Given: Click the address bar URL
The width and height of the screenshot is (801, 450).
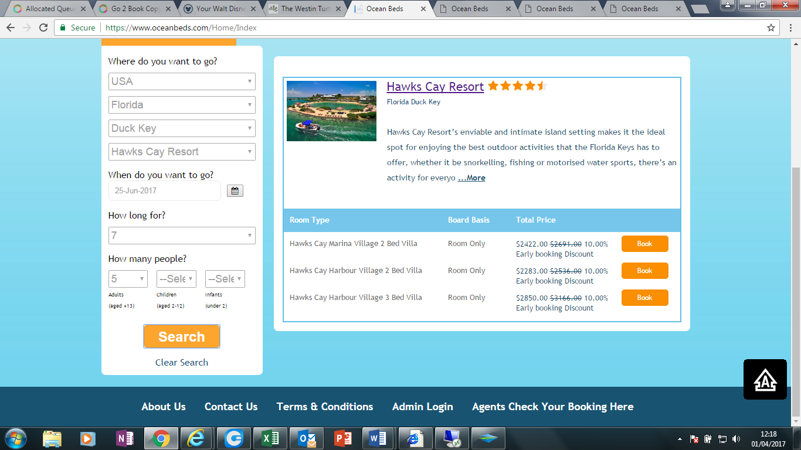Looking at the screenshot, I should pos(181,28).
